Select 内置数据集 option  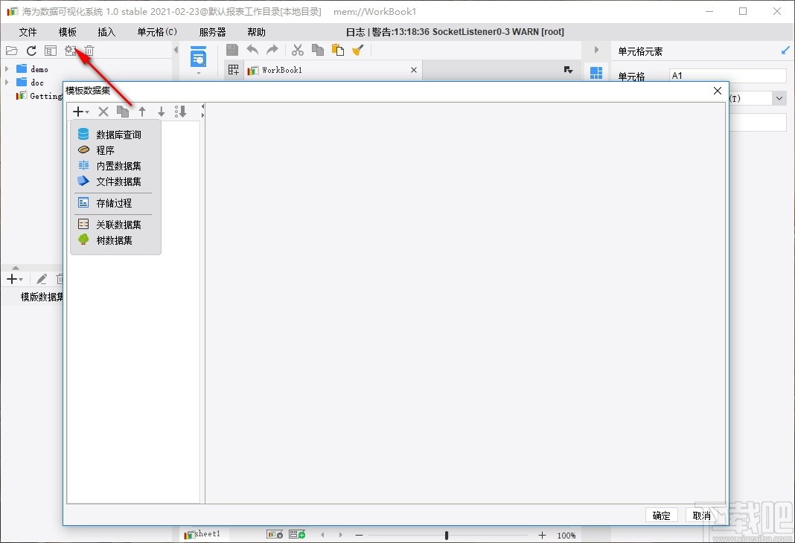coord(115,166)
